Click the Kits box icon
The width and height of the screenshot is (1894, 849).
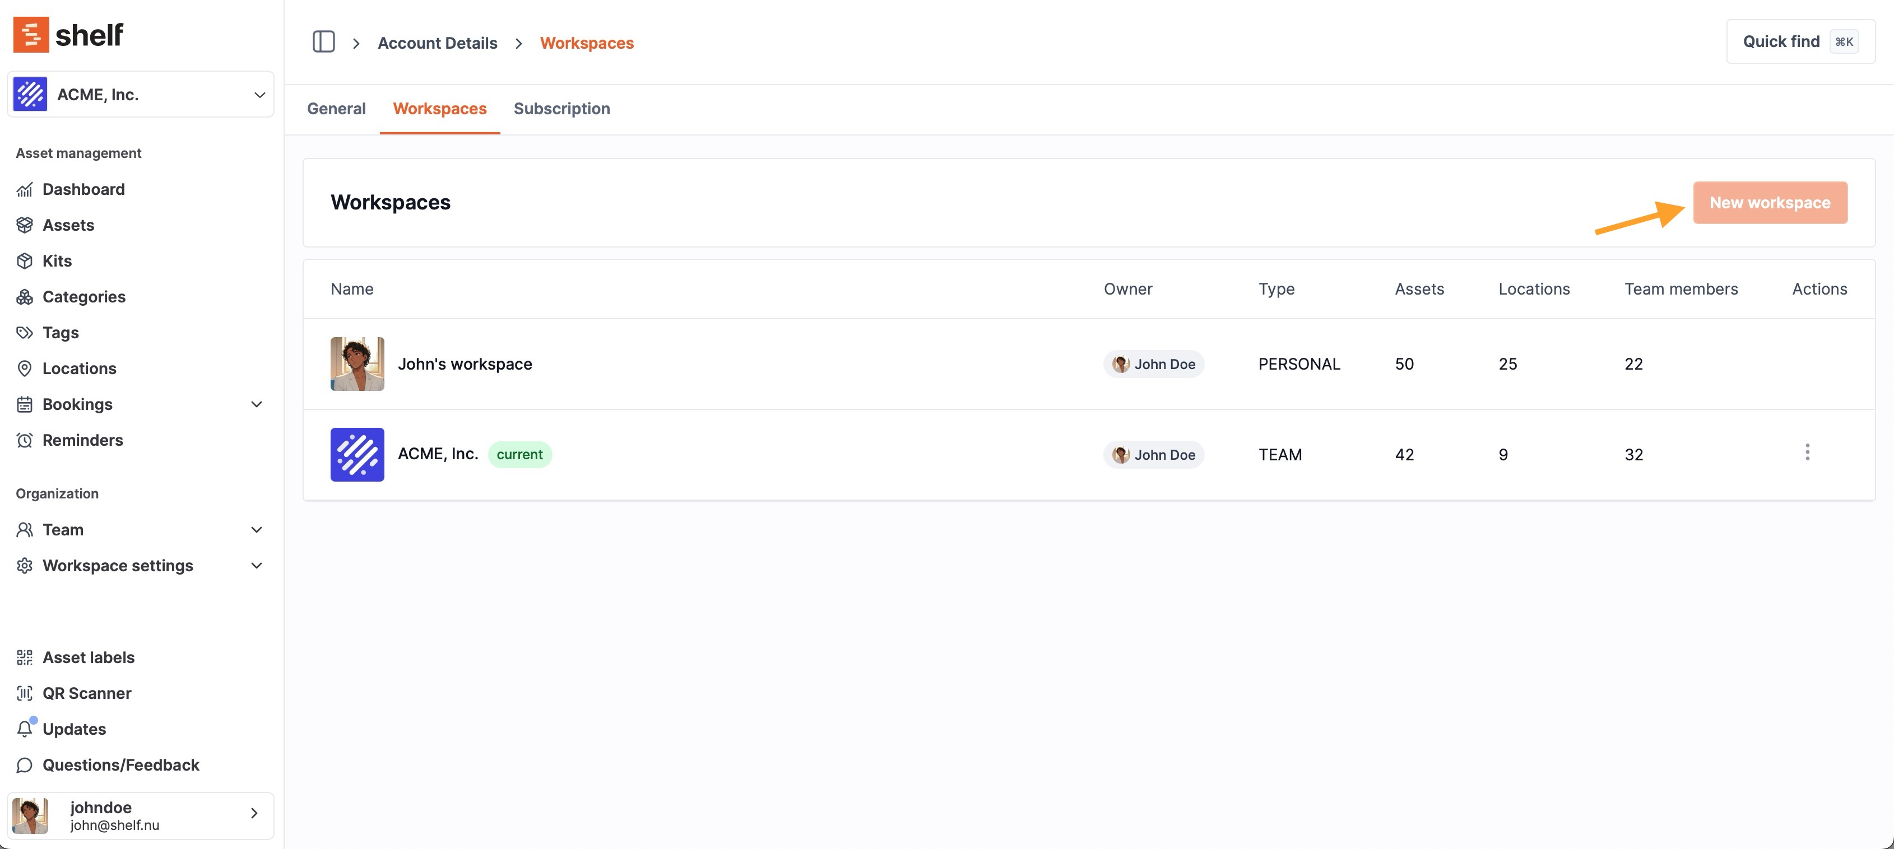click(x=24, y=261)
